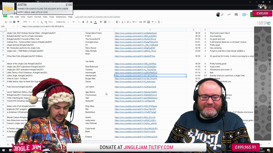273x153 pixels.
Task: Open the Extensions menu
Action: coord(61,17)
